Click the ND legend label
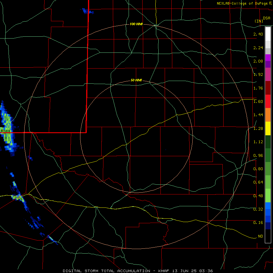The width and height of the screenshot is (273, 273). [261, 236]
